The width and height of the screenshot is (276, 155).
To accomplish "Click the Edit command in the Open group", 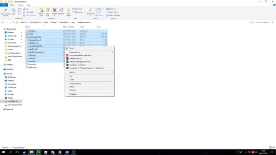I will pyautogui.click(x=98, y=12).
